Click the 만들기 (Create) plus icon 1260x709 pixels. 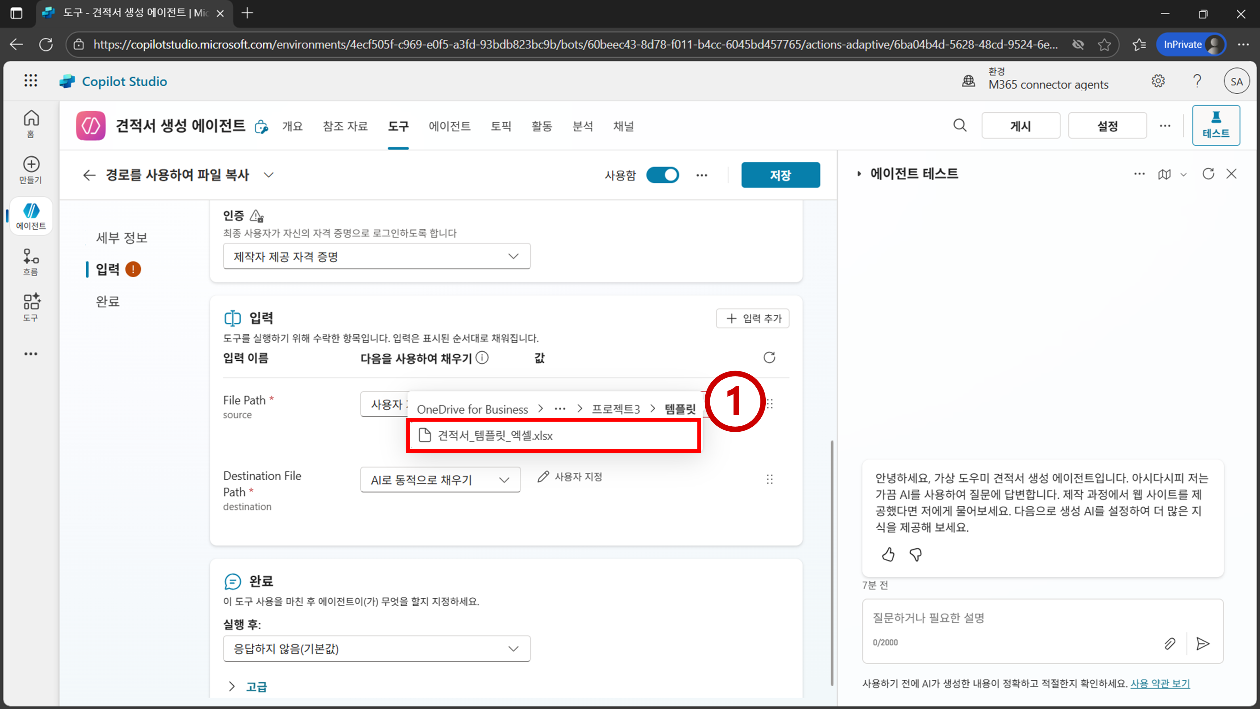pyautogui.click(x=31, y=164)
